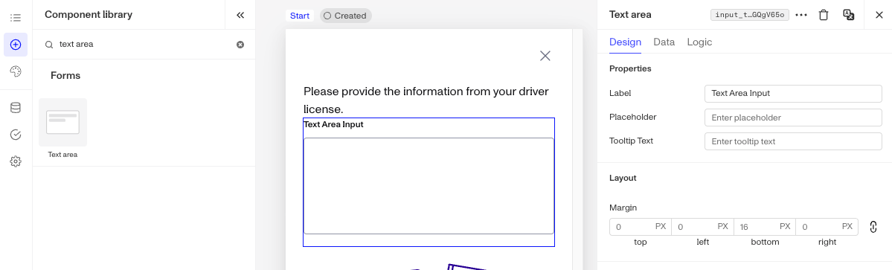Image resolution: width=892 pixels, height=270 pixels.
Task: Open the translation icon in properties header
Action: pos(848,16)
